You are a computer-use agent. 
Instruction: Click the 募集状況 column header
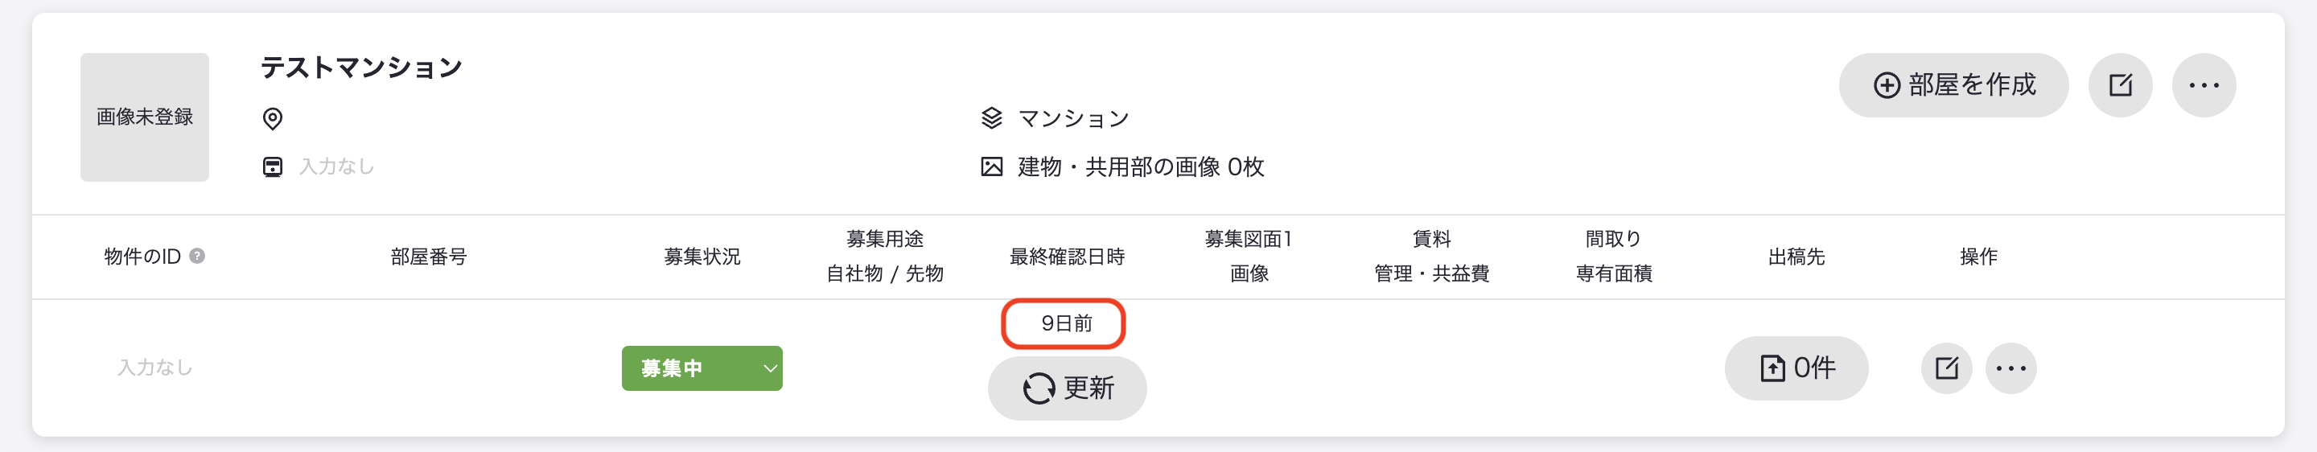tap(702, 257)
